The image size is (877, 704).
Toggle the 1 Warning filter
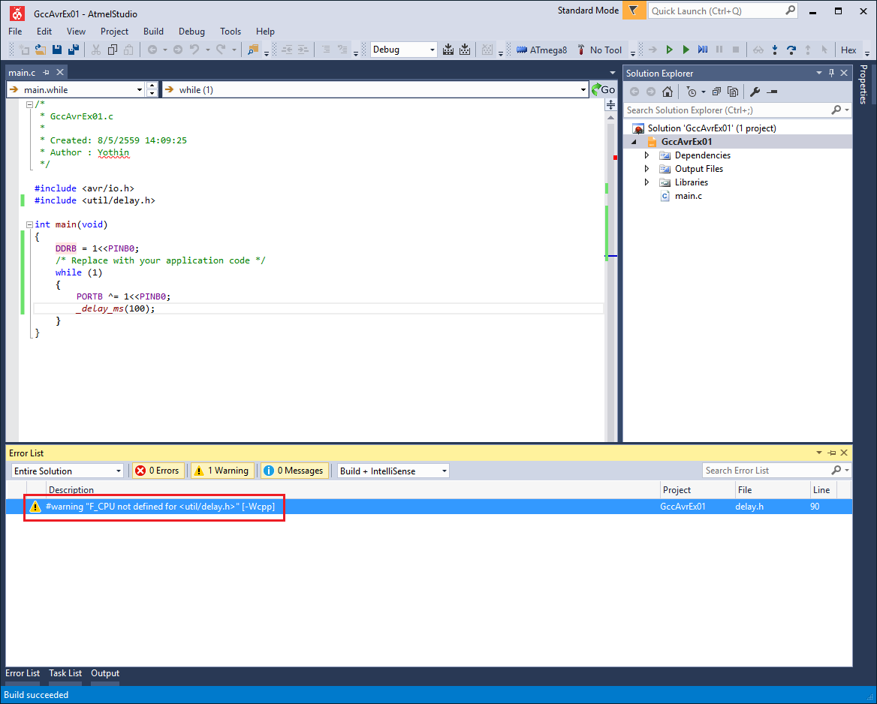coord(222,470)
